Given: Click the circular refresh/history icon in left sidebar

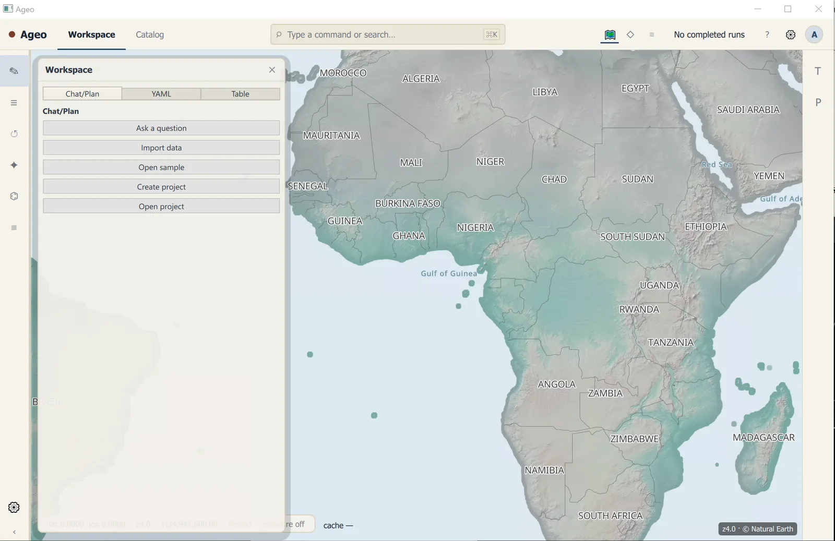Looking at the screenshot, I should [14, 134].
